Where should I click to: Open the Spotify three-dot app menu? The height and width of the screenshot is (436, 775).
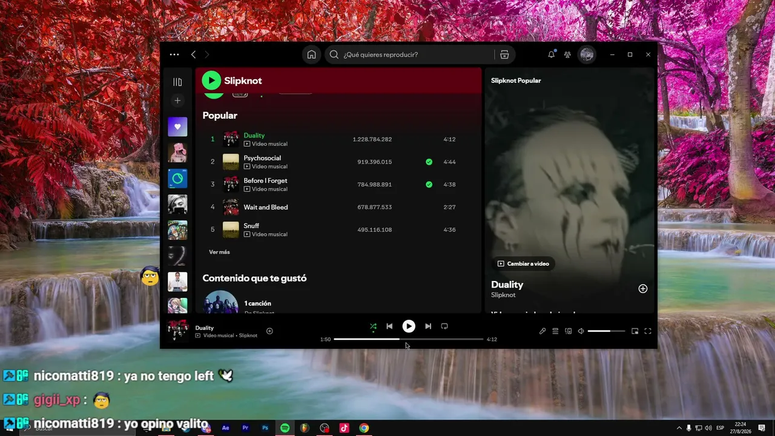click(x=174, y=54)
